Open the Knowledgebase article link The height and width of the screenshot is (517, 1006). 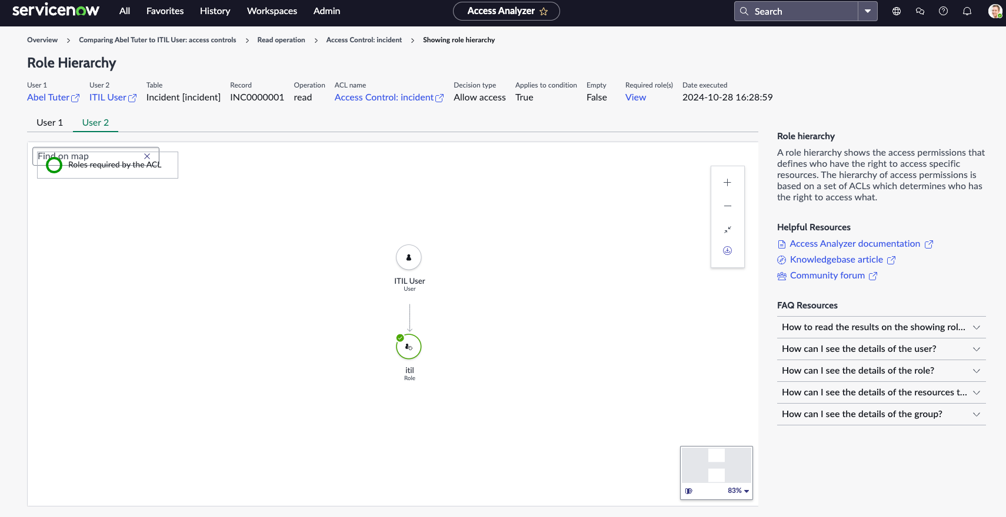(x=837, y=260)
